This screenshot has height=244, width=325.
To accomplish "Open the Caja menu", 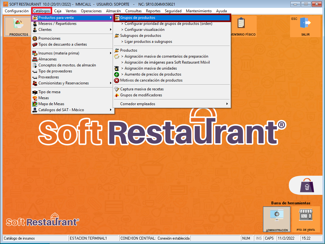I will (x=58, y=11).
